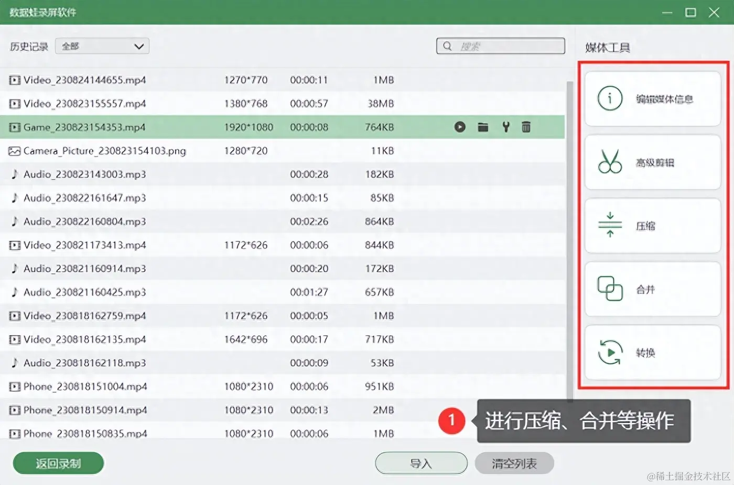Click resolution 1380*768

coord(246,103)
